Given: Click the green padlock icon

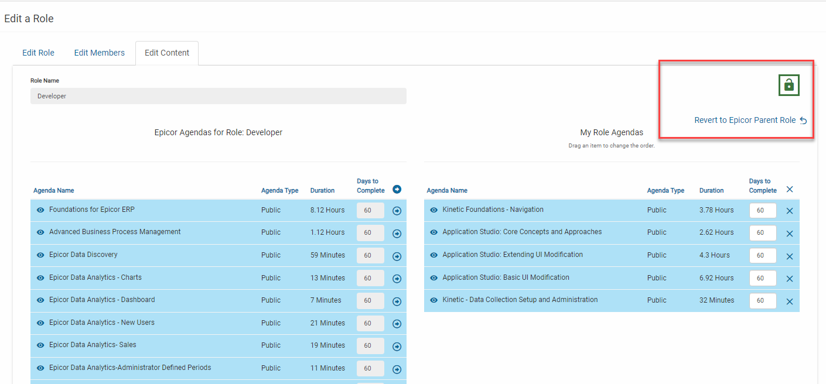Looking at the screenshot, I should (x=789, y=84).
